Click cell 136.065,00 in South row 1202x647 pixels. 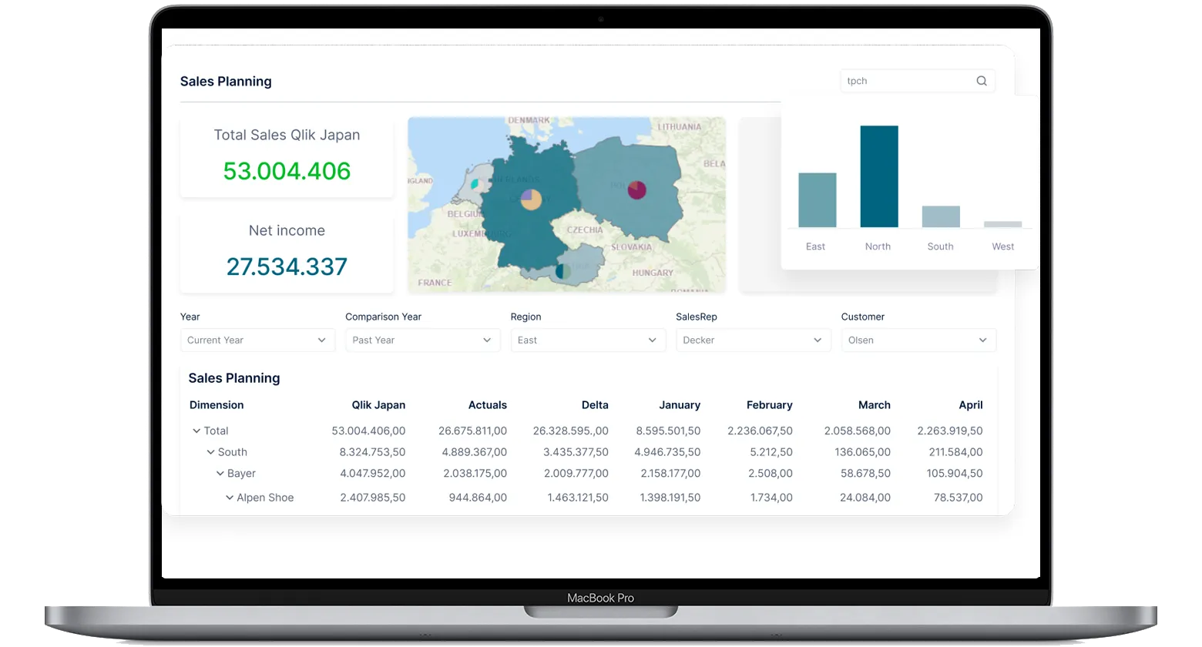(862, 452)
